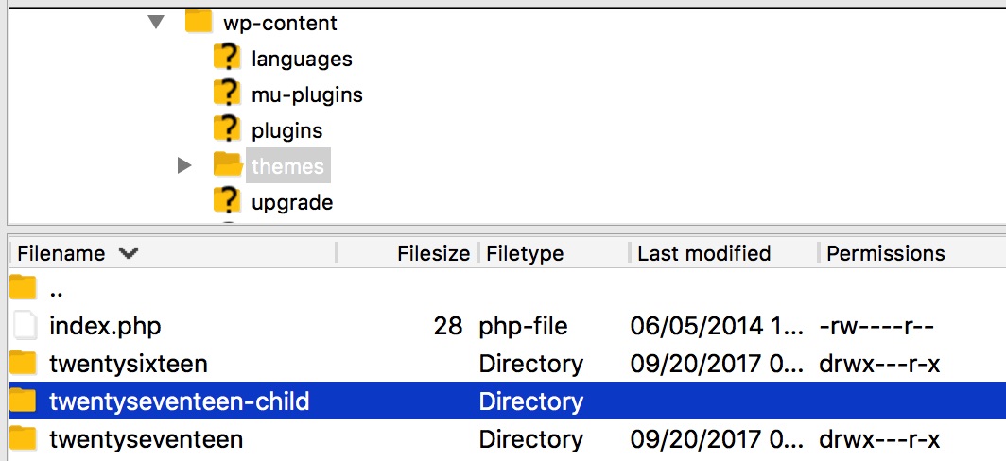Click the mu-plugins question-mark folder icon
The height and width of the screenshot is (461, 1006).
click(227, 94)
